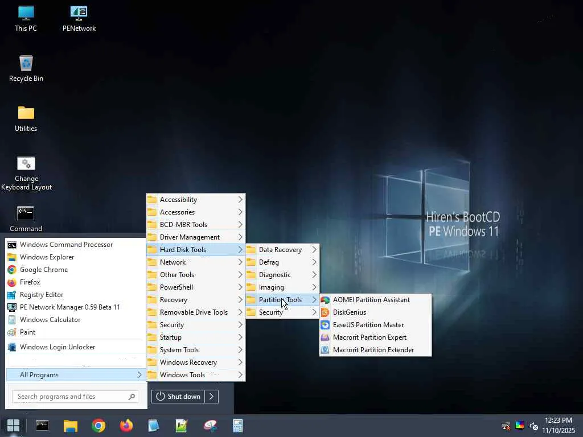Click the colorful display tray icon

coord(520,425)
